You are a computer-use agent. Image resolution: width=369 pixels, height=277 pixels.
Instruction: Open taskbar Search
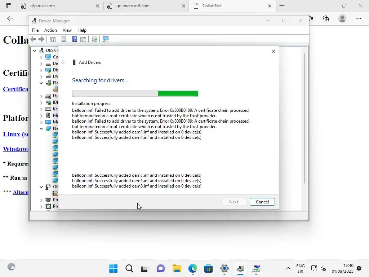pyautogui.click(x=129, y=268)
